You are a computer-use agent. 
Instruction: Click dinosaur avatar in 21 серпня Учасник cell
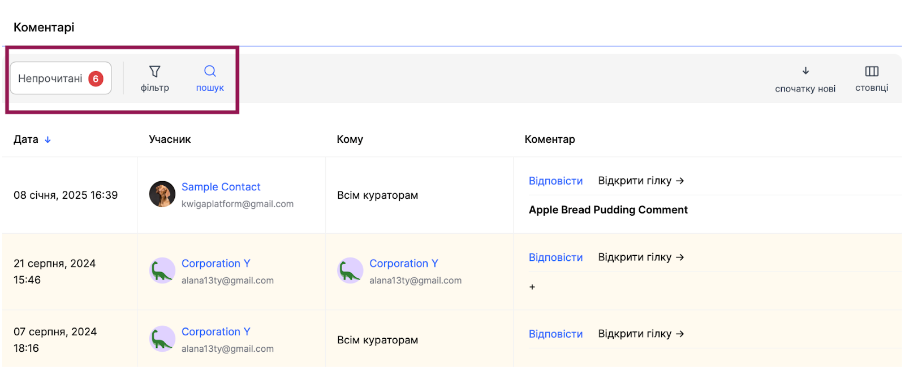click(162, 271)
